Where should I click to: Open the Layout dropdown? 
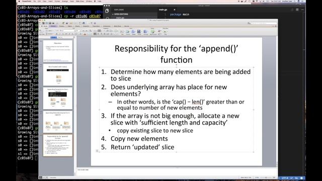point(50,31)
